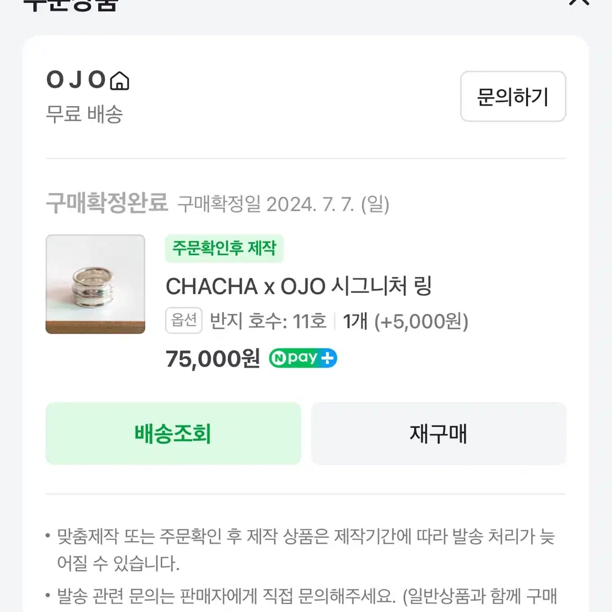Image resolution: width=612 pixels, height=612 pixels.
Task: Click the 75,000원 price
Action: (x=213, y=358)
